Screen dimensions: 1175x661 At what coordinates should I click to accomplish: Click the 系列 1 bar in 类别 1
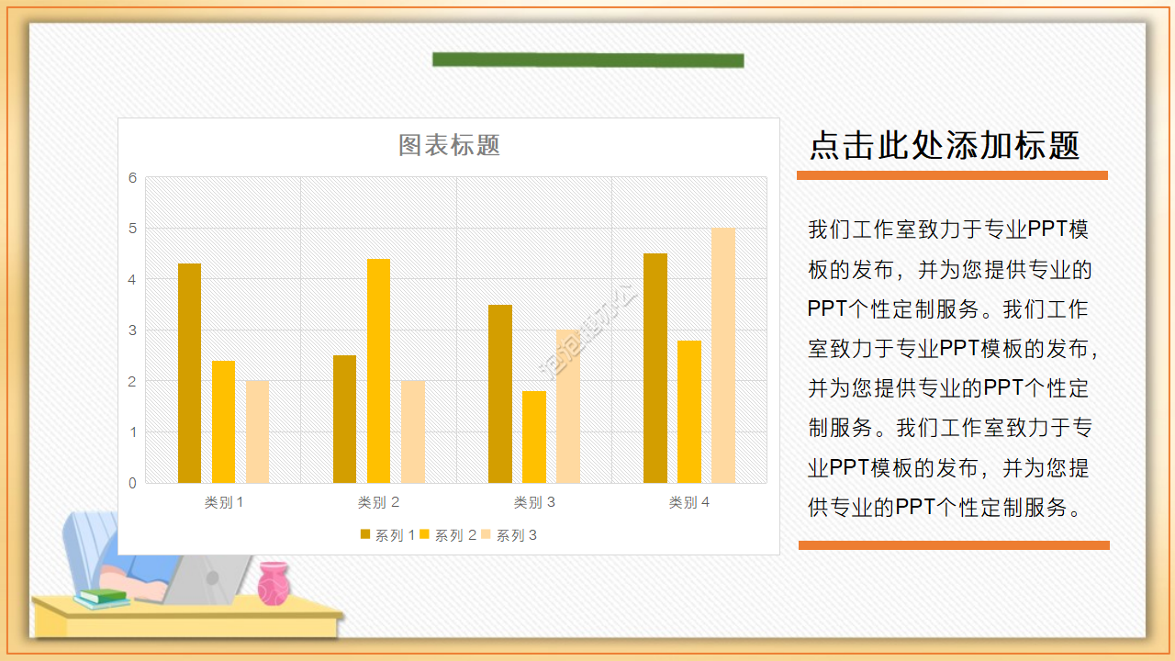coord(189,373)
